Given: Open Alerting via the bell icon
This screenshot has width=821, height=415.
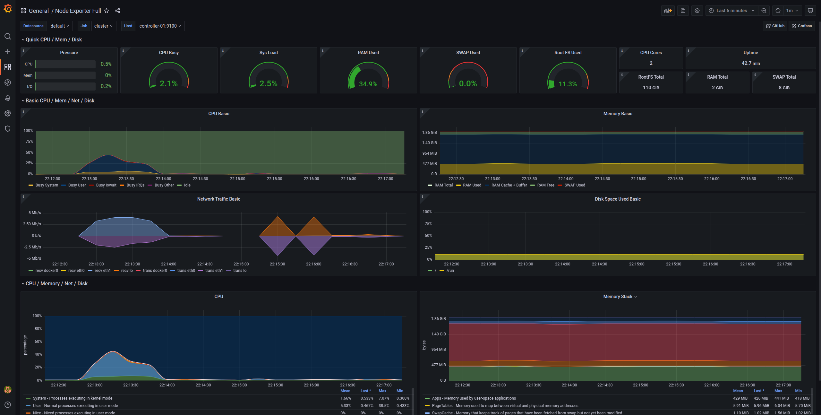Looking at the screenshot, I should tap(8, 98).
